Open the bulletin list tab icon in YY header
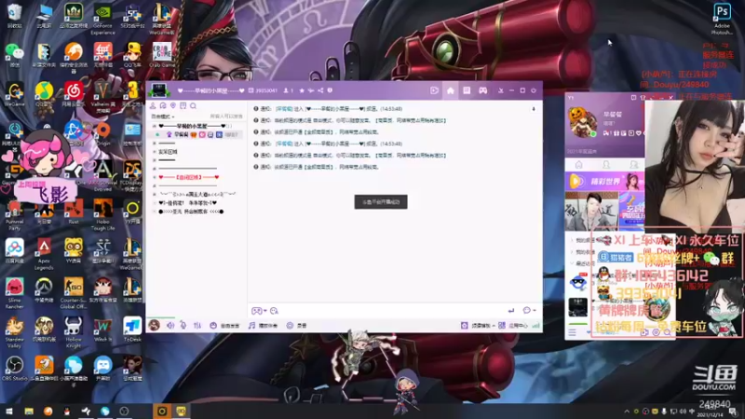 pos(467,90)
